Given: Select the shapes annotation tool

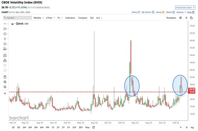Looking at the screenshot, I should [5, 34].
